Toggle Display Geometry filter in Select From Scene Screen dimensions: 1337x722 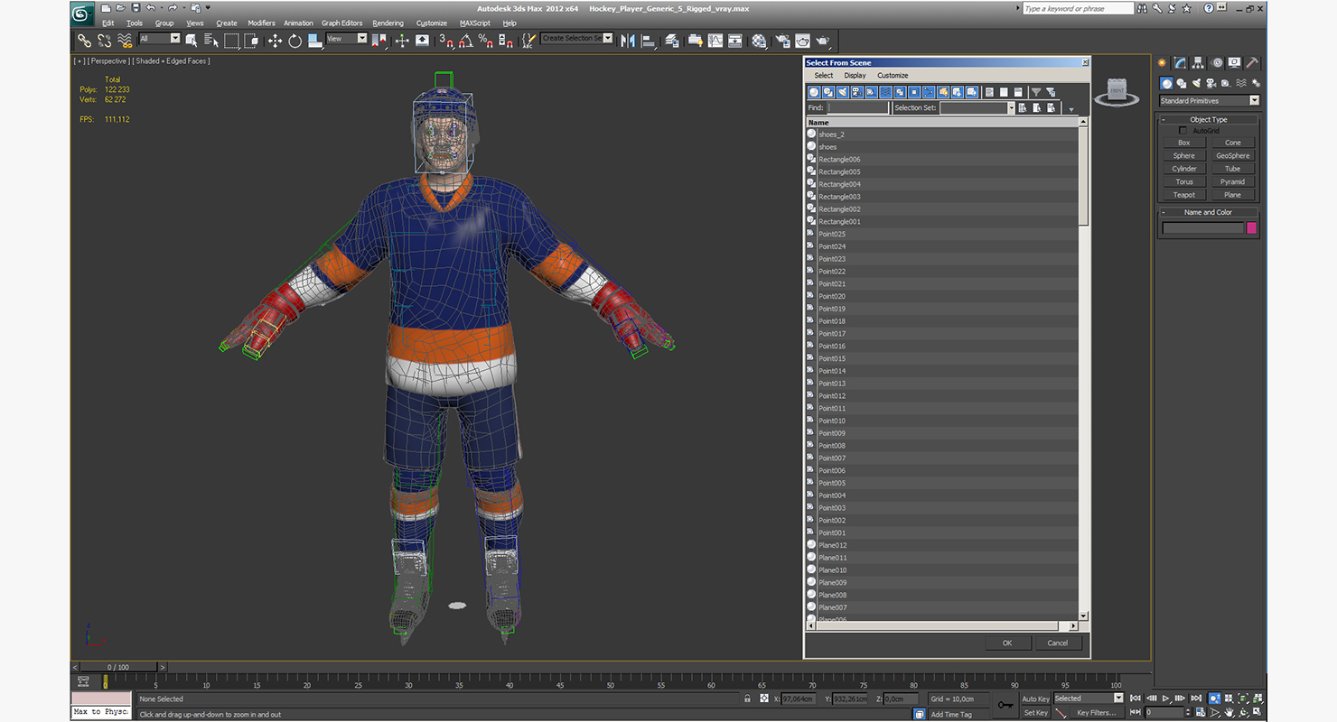(x=814, y=92)
